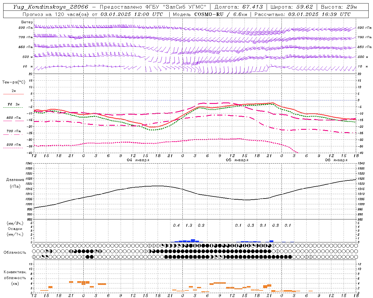Click the (км) unit label
Viewport: 373px width, 298px height.
[x=15, y=283]
